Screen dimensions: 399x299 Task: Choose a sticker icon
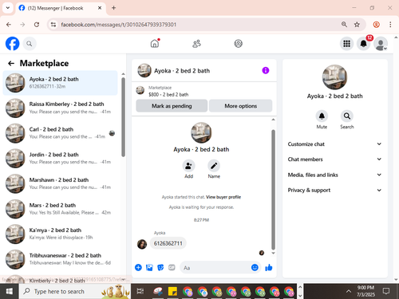click(x=160, y=267)
